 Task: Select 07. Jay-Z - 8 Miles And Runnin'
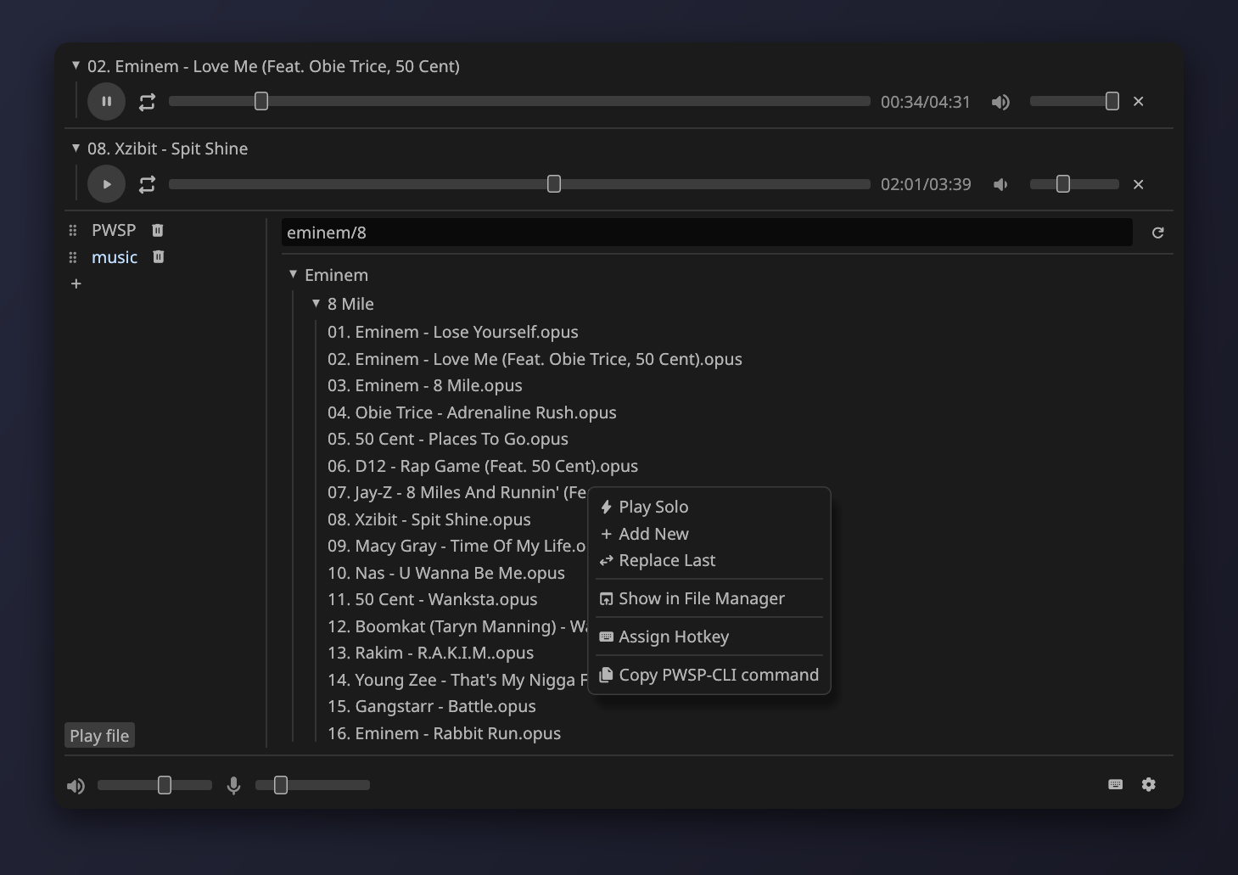(x=457, y=492)
